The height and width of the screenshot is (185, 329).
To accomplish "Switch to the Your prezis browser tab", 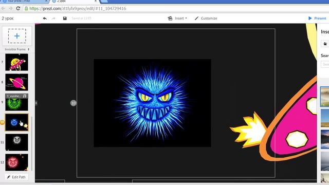I will click(24, 1).
